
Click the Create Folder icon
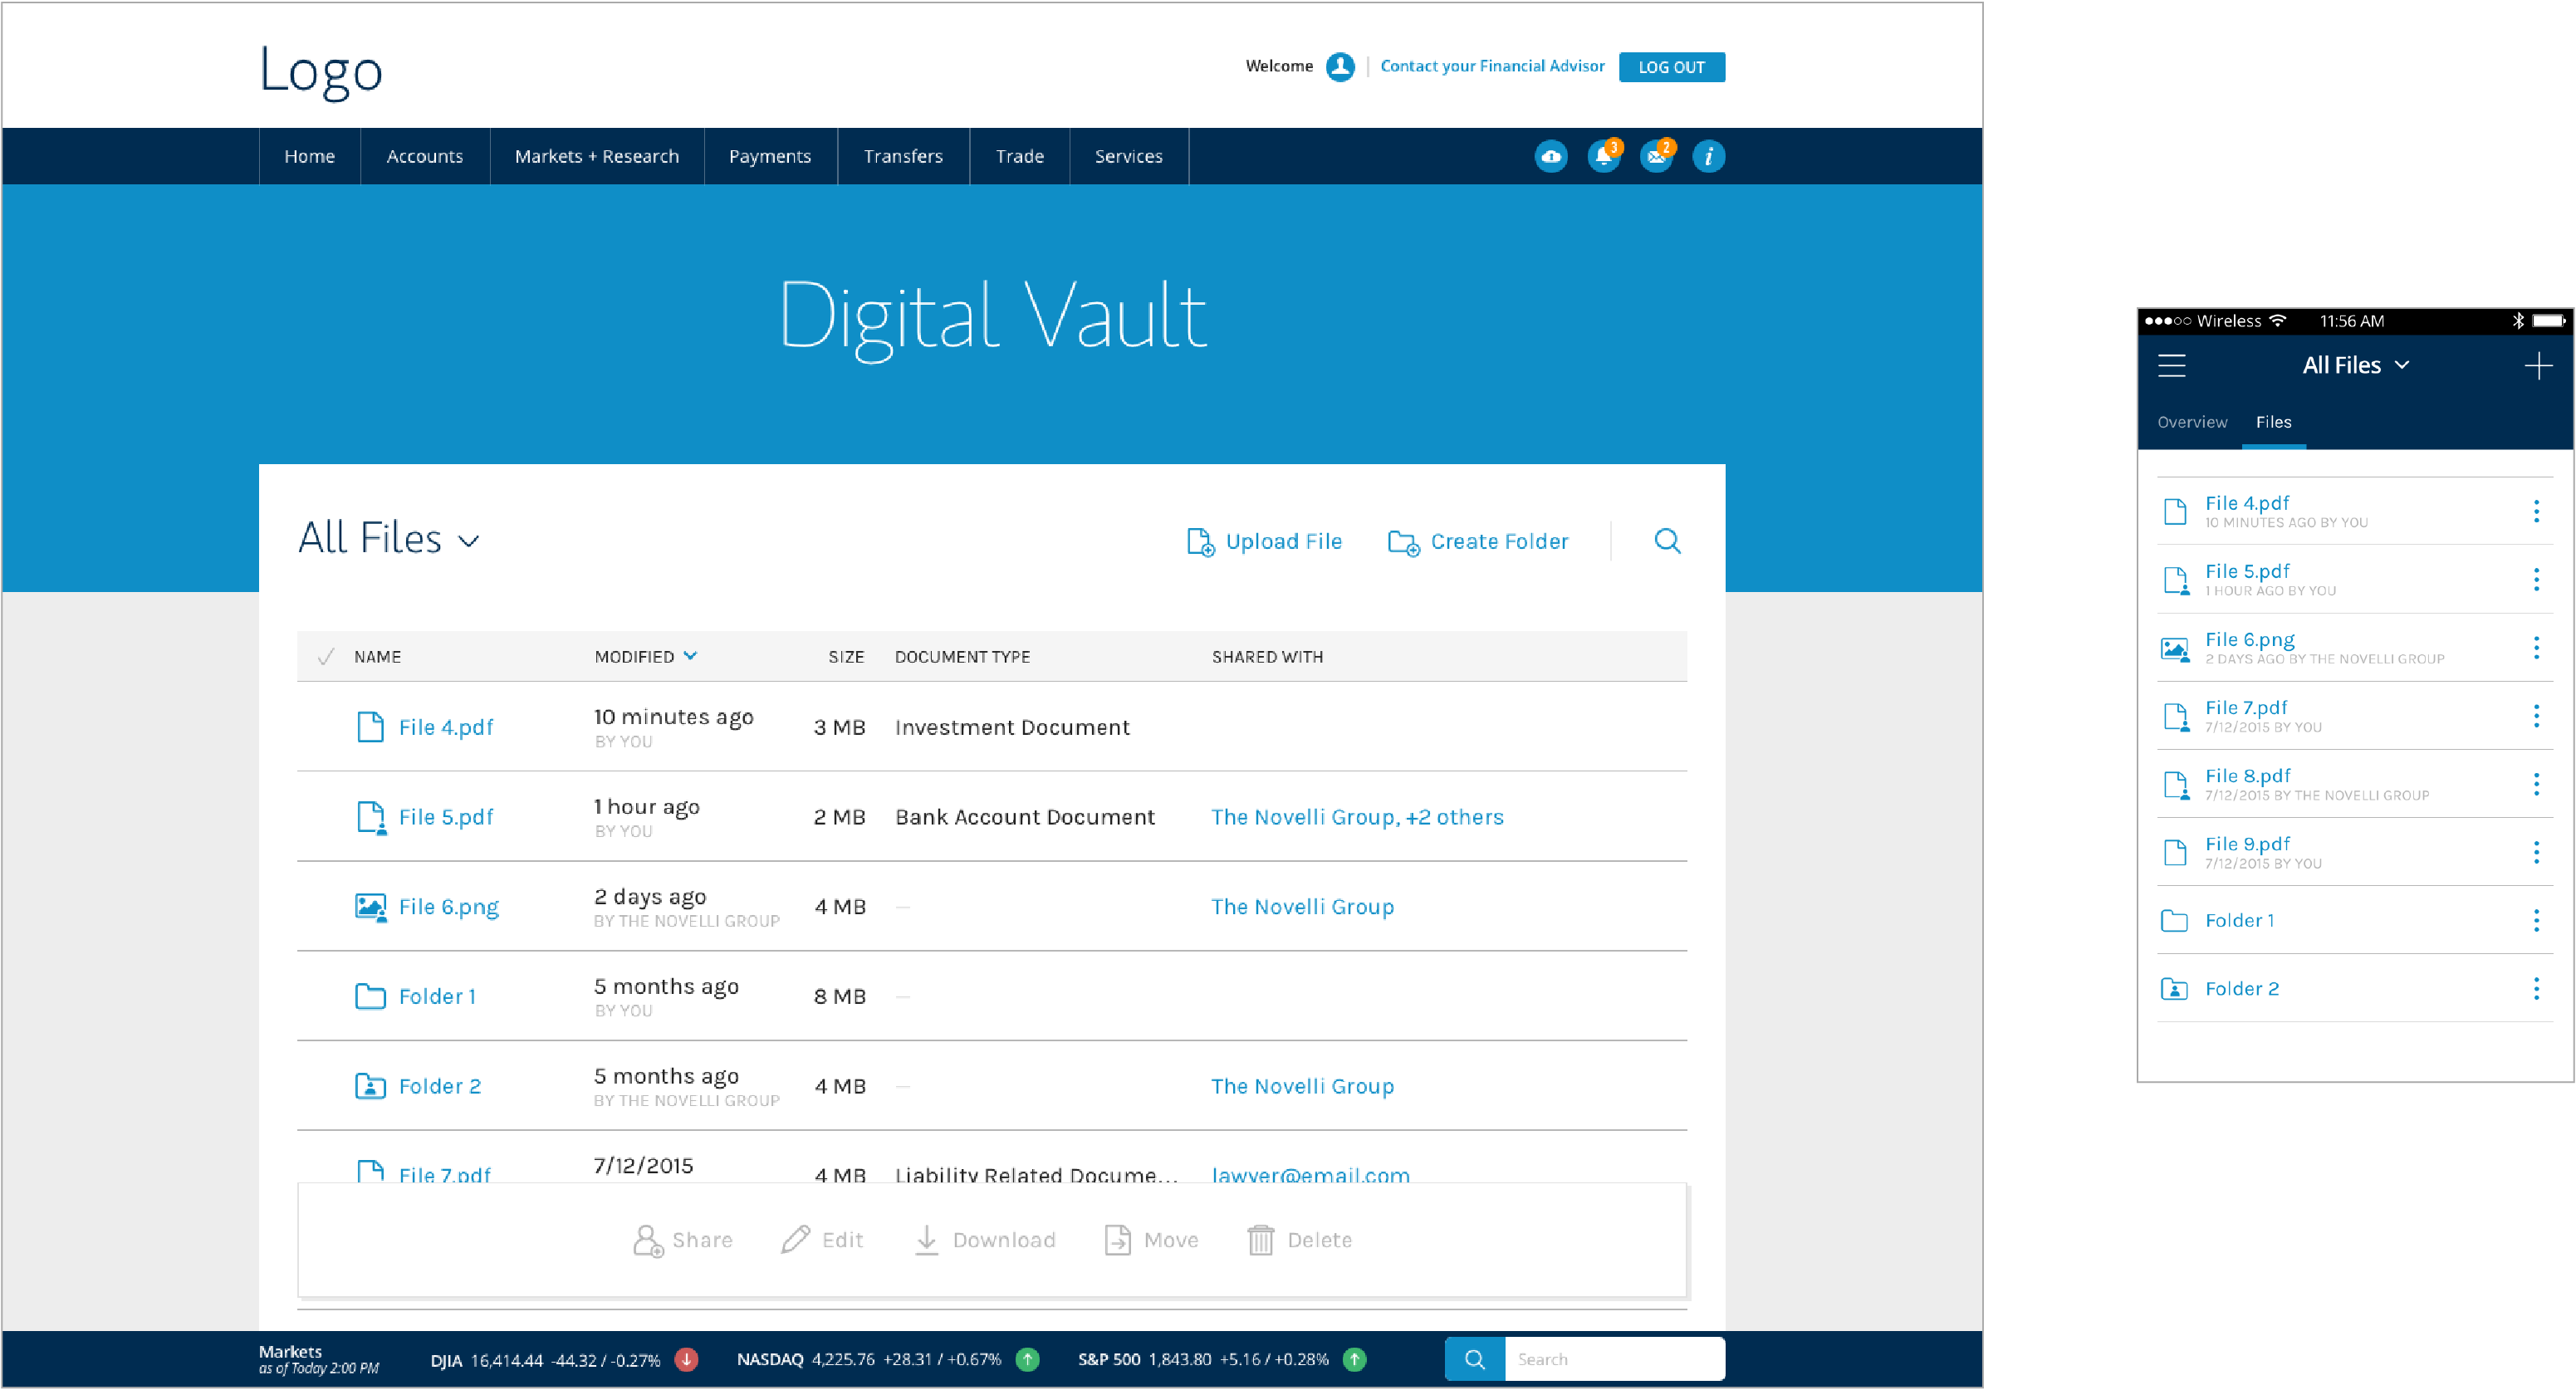click(x=1403, y=542)
